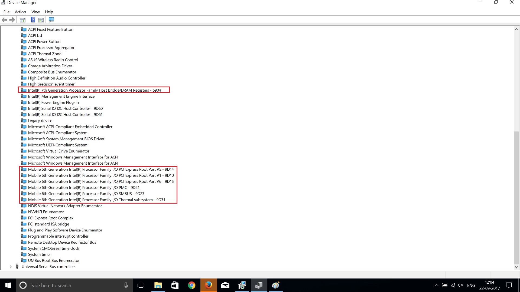Open the File menu
The height and width of the screenshot is (292, 520).
coord(6,12)
